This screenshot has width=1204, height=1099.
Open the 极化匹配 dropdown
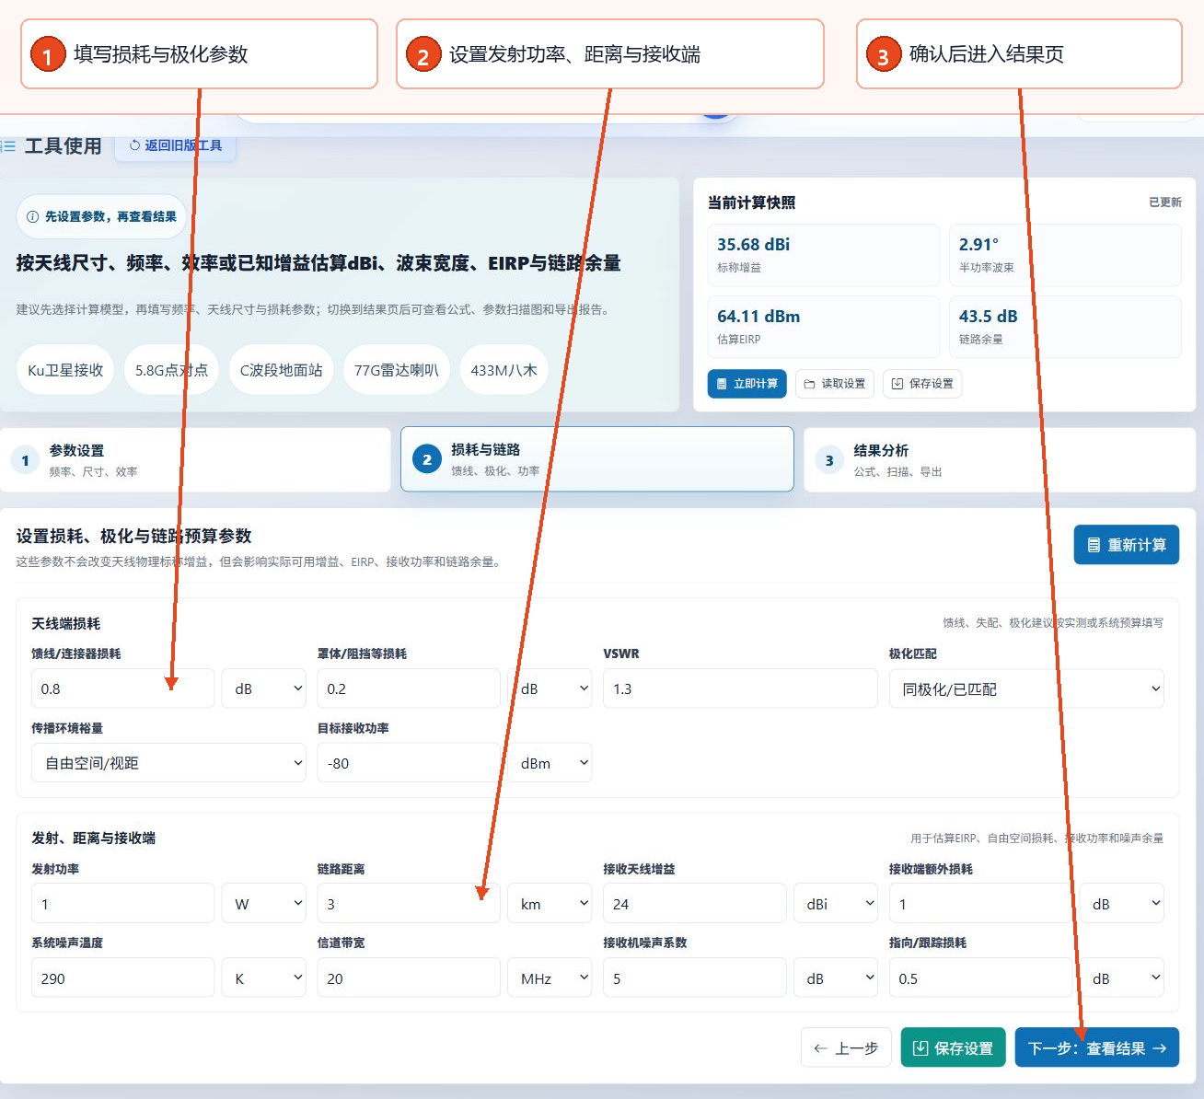pos(1026,688)
